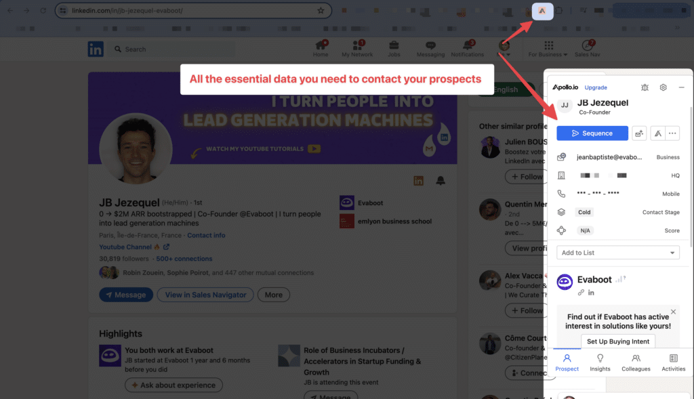
Task: Follow Alex Vacca in similar profiles
Action: pos(527,310)
